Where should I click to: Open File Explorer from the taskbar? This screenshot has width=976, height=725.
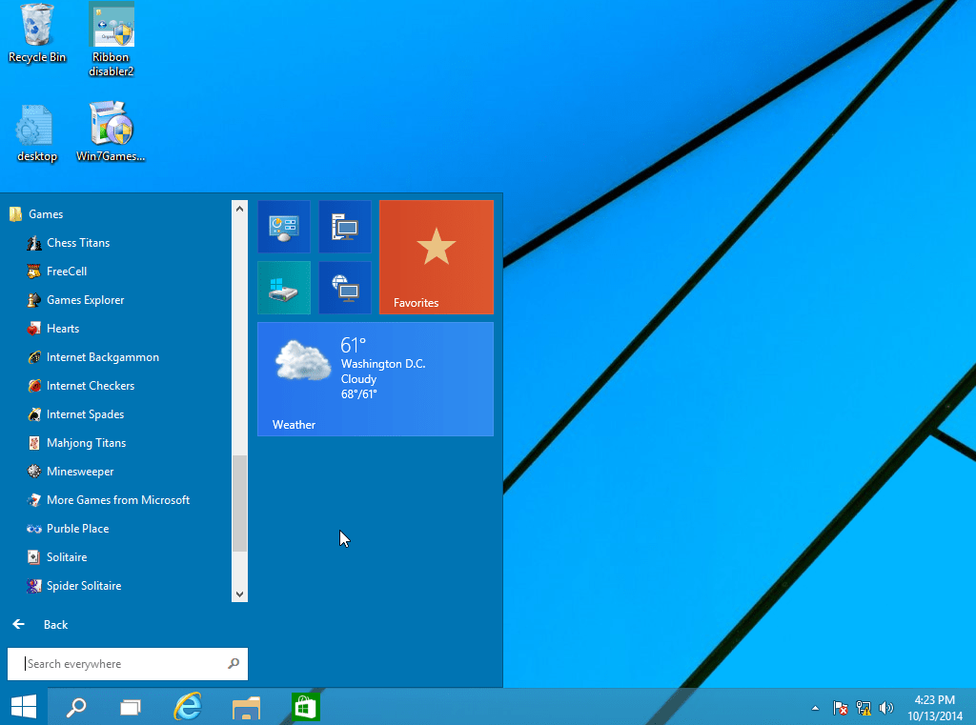coord(246,707)
